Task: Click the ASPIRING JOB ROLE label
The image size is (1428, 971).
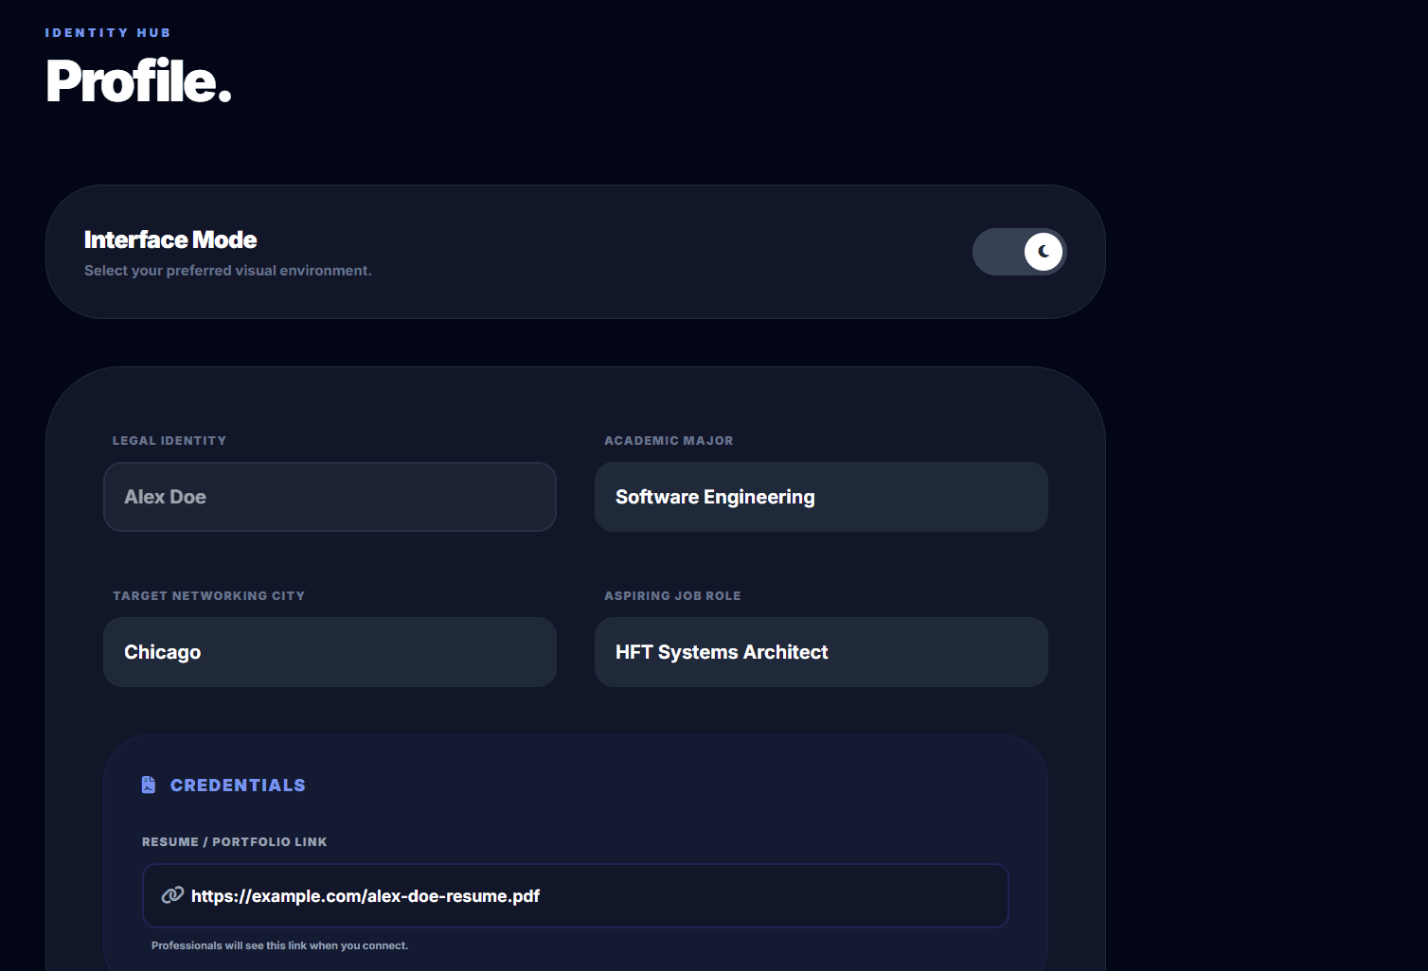Action: pos(672,595)
